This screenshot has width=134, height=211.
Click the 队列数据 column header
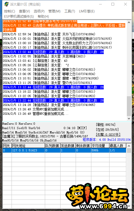click(53, 146)
